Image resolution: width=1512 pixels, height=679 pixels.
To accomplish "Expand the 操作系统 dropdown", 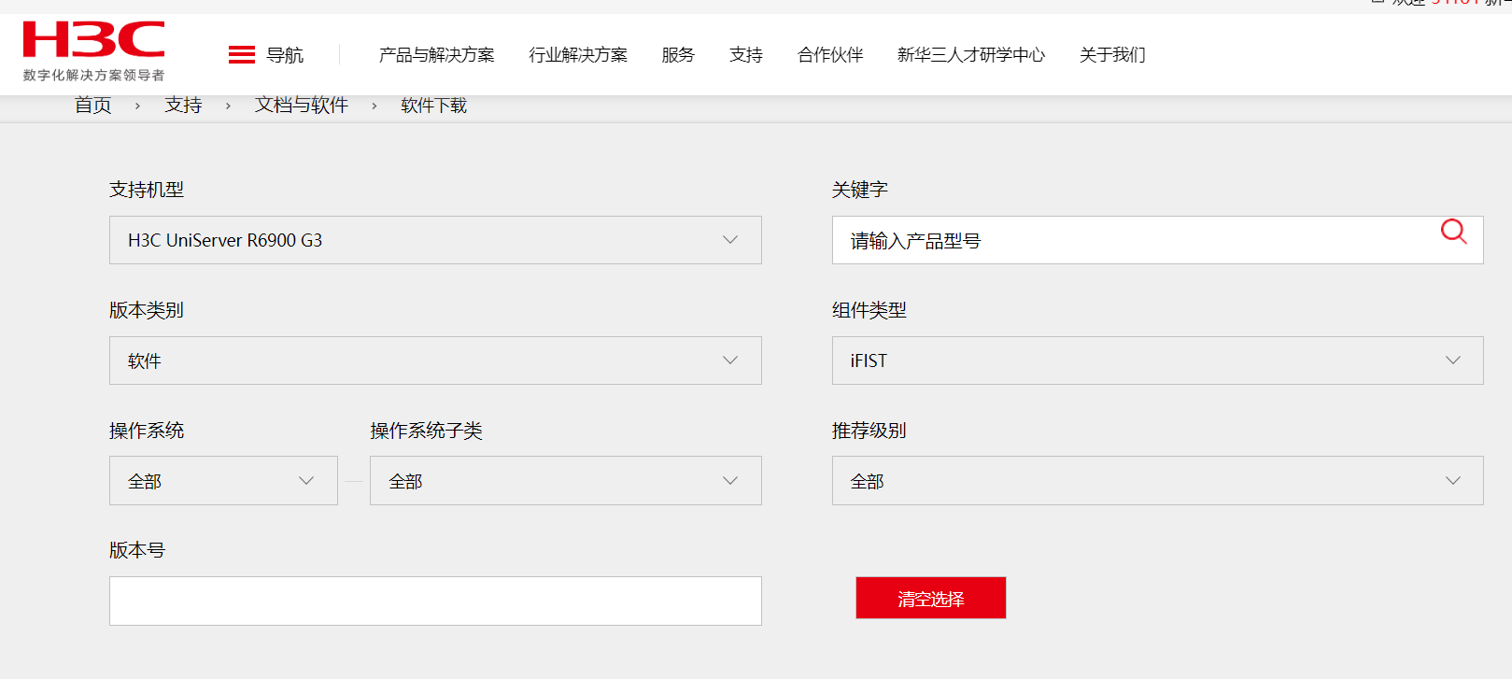I will [223, 481].
